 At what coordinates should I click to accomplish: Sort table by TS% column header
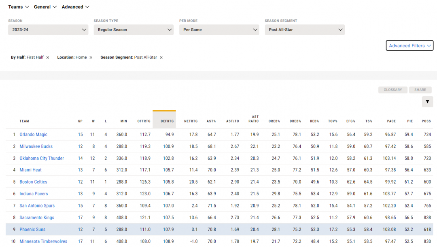pyautogui.click(x=369, y=121)
